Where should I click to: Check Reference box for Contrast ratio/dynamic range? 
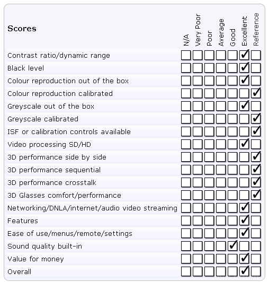pyautogui.click(x=256, y=55)
